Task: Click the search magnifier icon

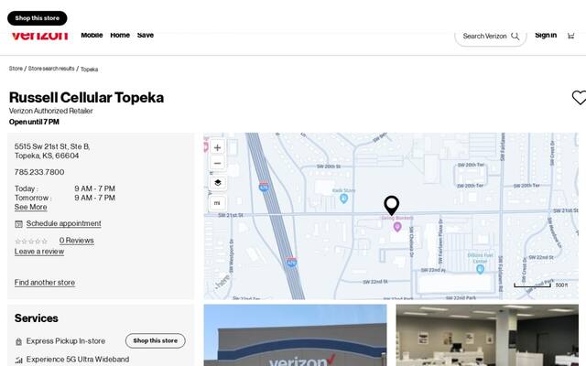Action: coord(515,37)
